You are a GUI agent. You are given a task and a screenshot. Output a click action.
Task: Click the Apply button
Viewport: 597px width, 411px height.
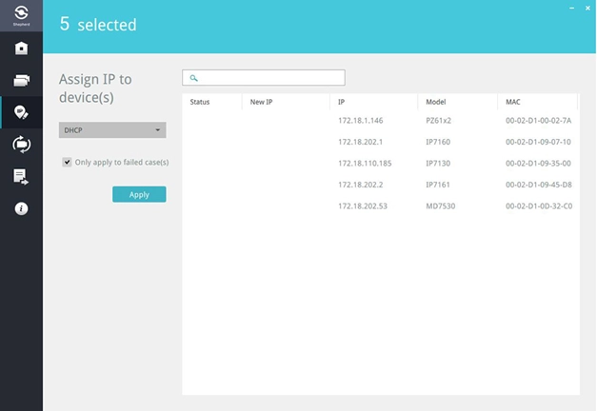(139, 194)
